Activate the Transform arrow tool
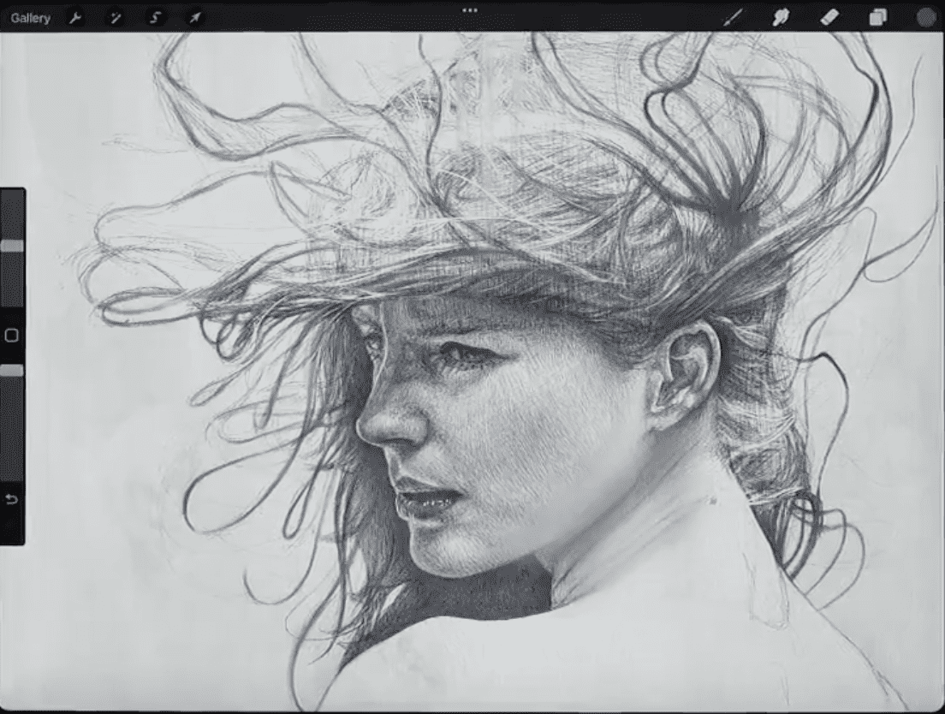Viewport: 945px width, 714px height. pos(195,18)
